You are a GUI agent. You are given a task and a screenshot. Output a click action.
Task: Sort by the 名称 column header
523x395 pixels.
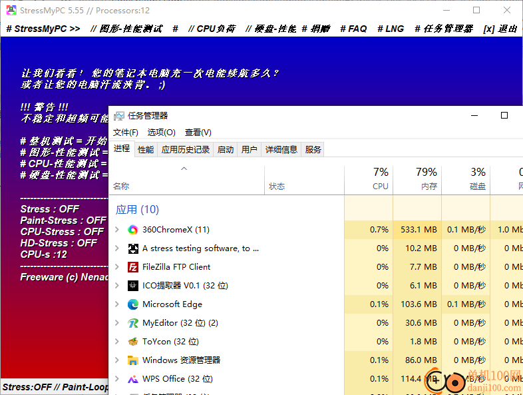(187, 181)
